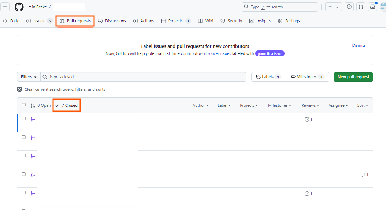This screenshot has height=210, width=386.
Task: Click the 'good first issue' label badge
Action: (270, 54)
